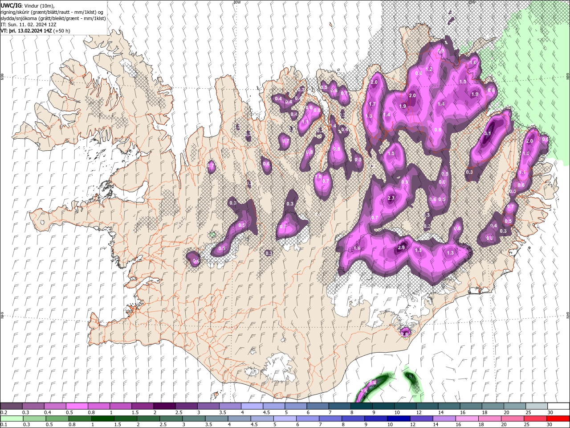Screen dimensions: 570x428
Task: Click the deep blue 10 swatch in lower legend row
Action: click(x=398, y=419)
